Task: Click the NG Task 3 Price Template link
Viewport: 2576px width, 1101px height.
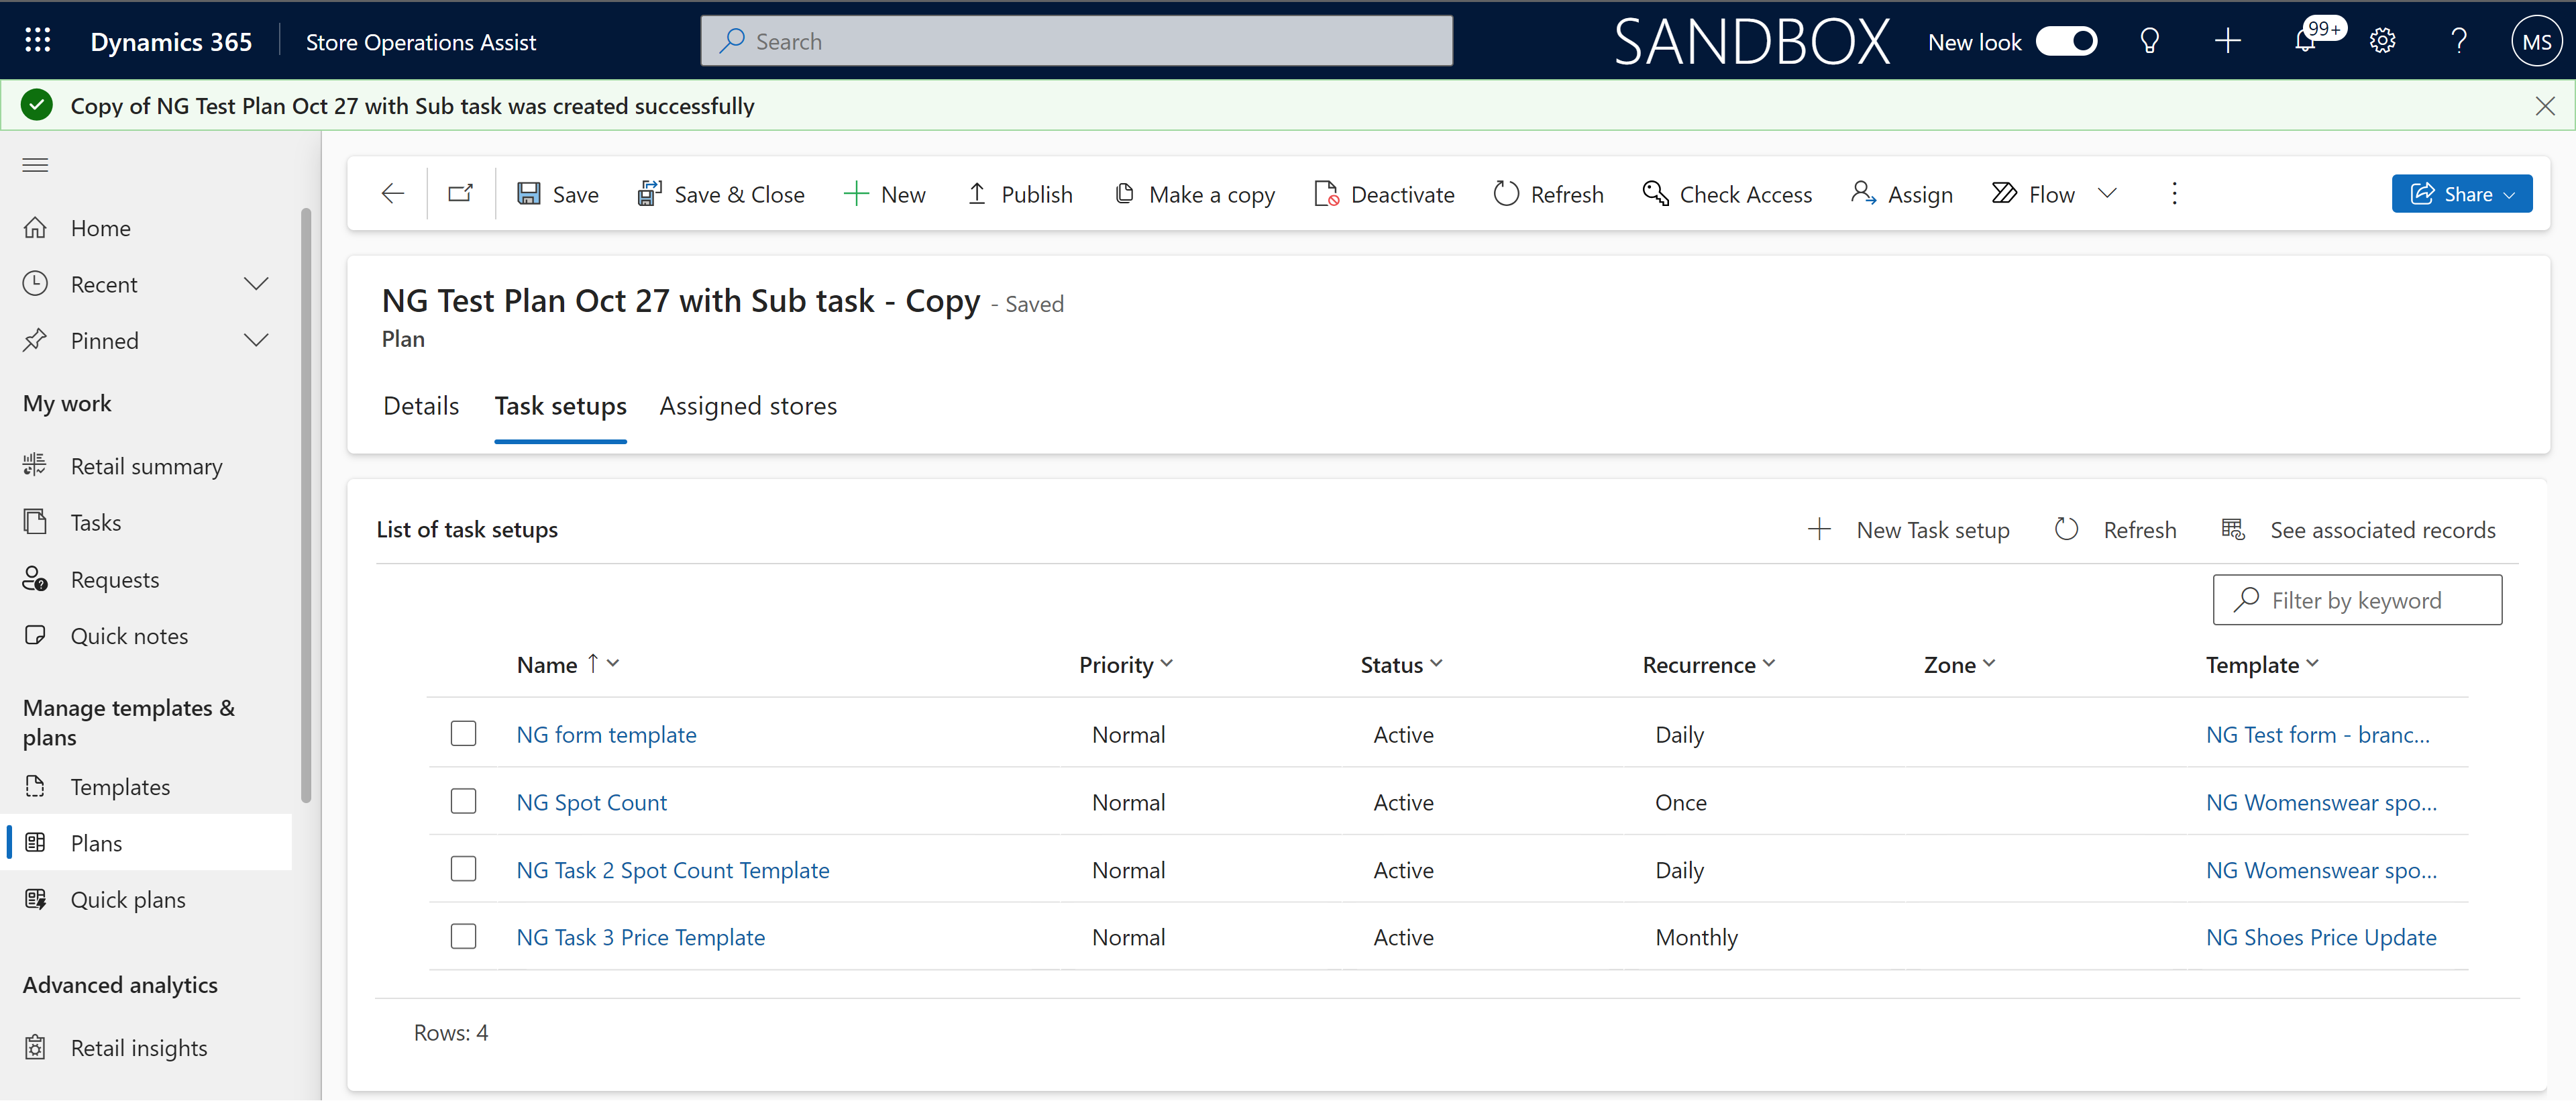Action: click(641, 935)
